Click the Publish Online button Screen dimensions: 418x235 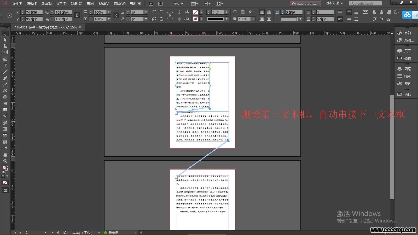pyautogui.click(x=305, y=4)
